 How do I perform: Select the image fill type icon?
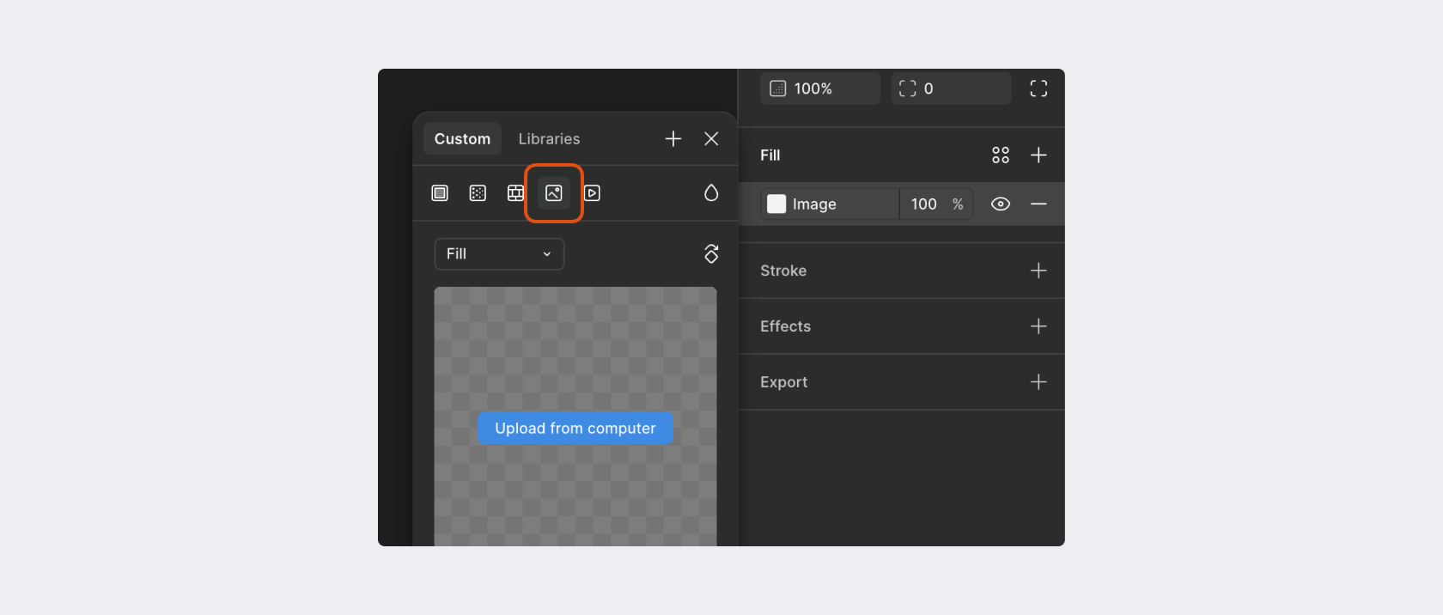click(554, 193)
